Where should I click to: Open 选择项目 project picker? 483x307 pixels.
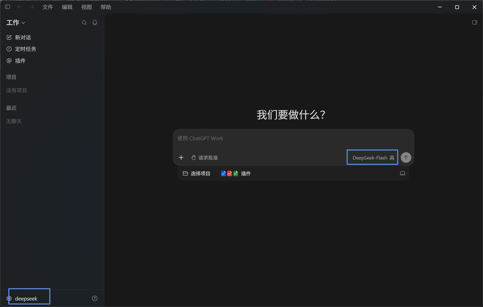[x=196, y=173]
